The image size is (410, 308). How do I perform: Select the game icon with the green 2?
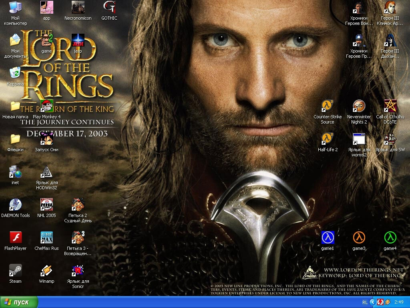click(x=46, y=40)
